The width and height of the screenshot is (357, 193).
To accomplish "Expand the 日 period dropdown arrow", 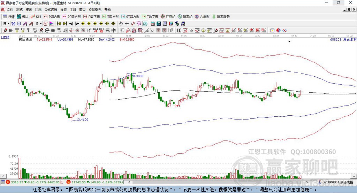I will point(8,24).
